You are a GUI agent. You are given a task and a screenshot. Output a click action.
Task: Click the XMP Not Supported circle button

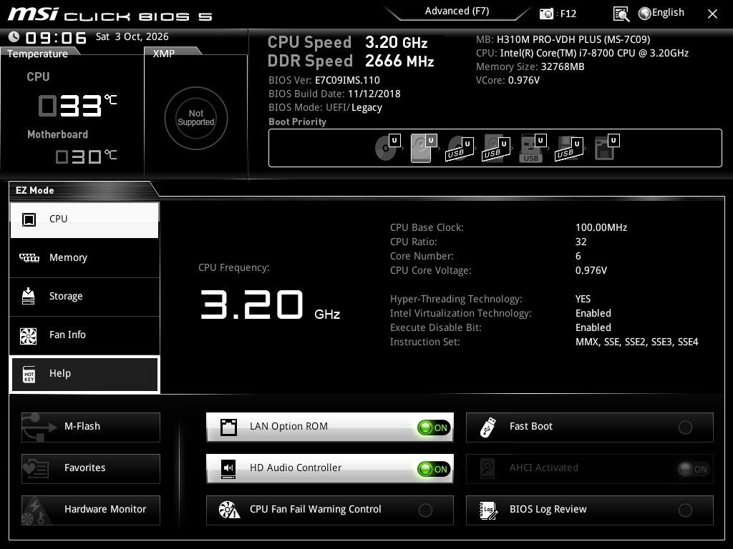tap(196, 118)
